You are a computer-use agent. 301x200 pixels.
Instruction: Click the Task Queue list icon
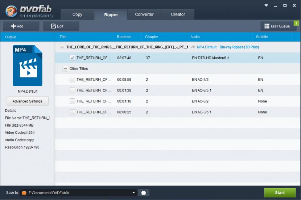pyautogui.click(x=267, y=26)
